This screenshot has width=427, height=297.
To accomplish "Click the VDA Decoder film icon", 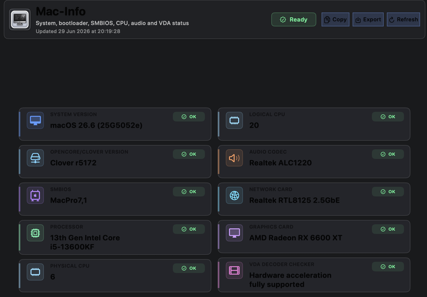I will [x=234, y=271].
